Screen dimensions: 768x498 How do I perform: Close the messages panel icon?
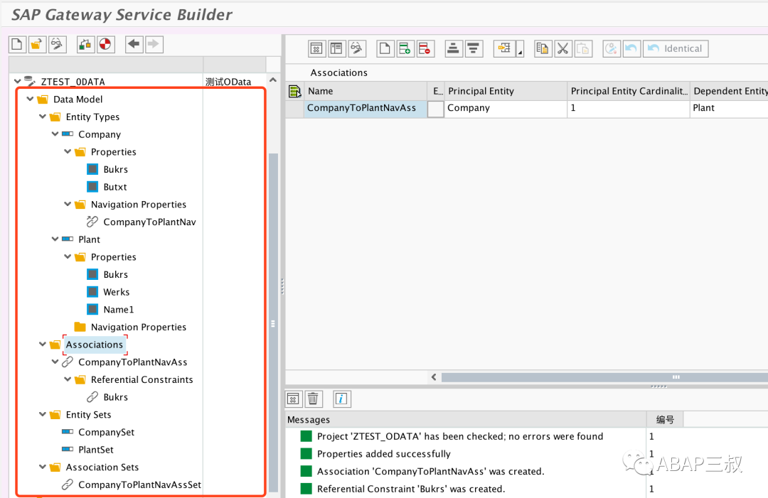click(x=294, y=399)
